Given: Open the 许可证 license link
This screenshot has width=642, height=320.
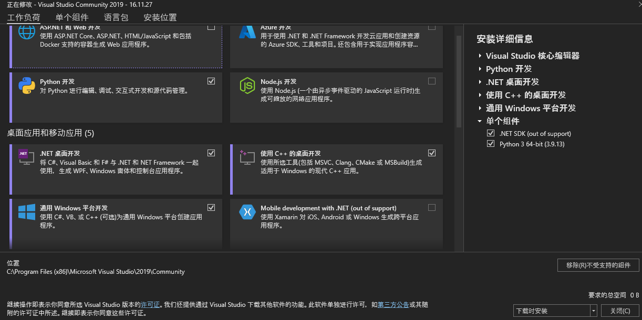Looking at the screenshot, I should (x=150, y=304).
